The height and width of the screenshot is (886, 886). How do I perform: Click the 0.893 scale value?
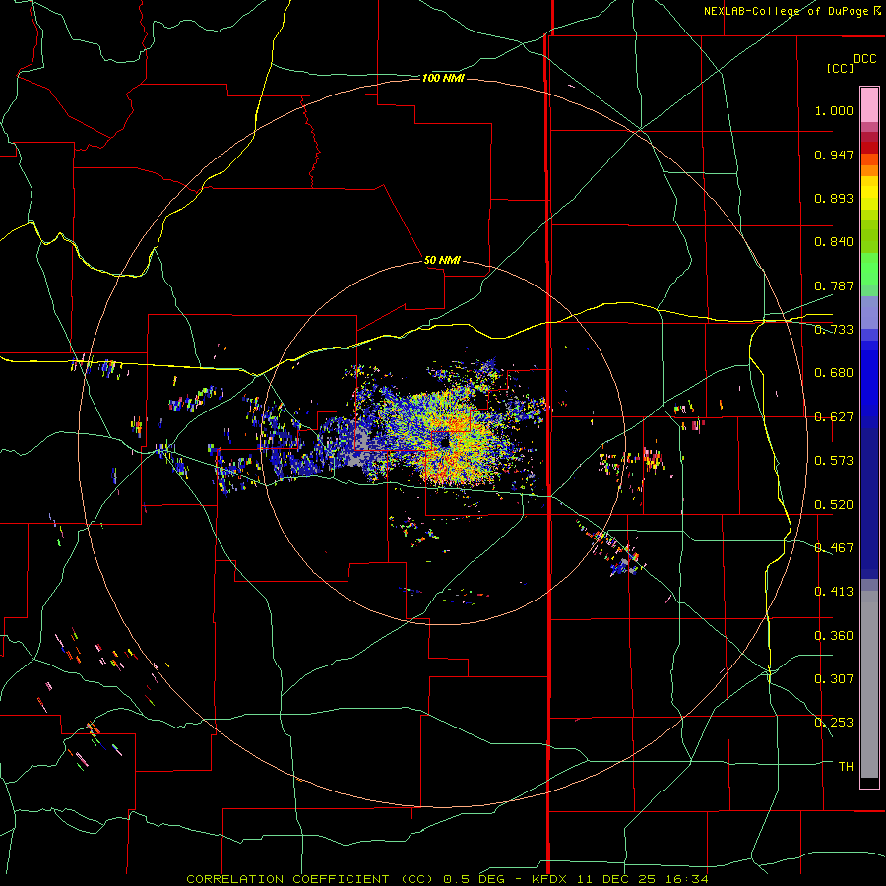(834, 198)
